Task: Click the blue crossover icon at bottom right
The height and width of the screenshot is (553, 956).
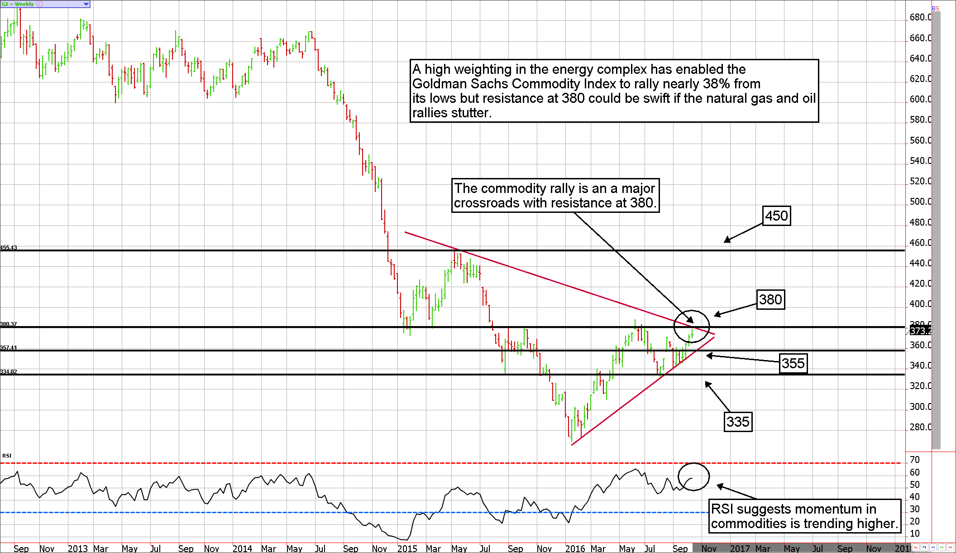Action: pos(933,548)
